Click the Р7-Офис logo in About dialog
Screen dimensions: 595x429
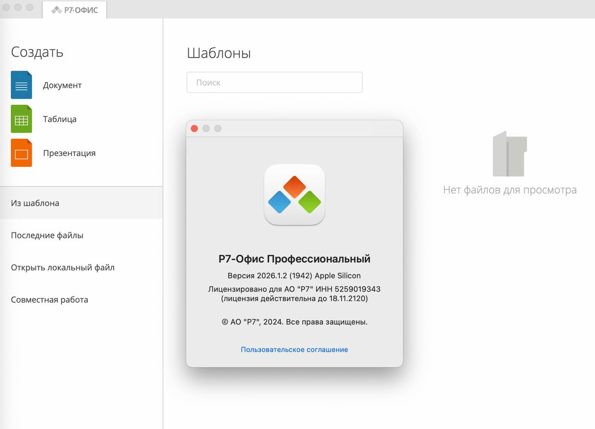coord(294,195)
